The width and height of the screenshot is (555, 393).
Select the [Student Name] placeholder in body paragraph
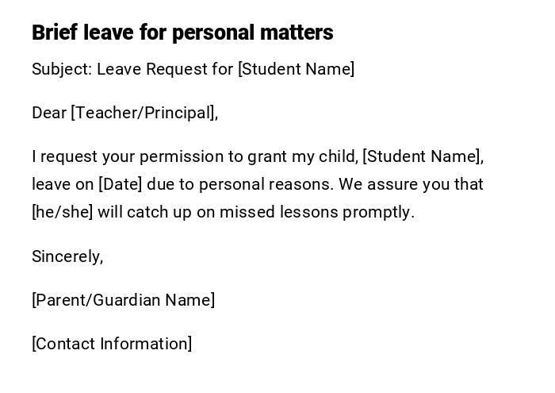click(x=423, y=156)
